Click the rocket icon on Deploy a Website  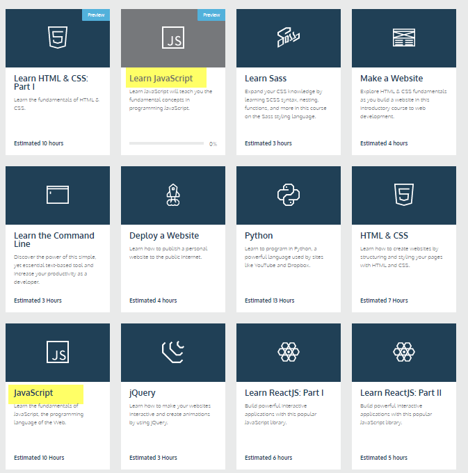tap(173, 195)
